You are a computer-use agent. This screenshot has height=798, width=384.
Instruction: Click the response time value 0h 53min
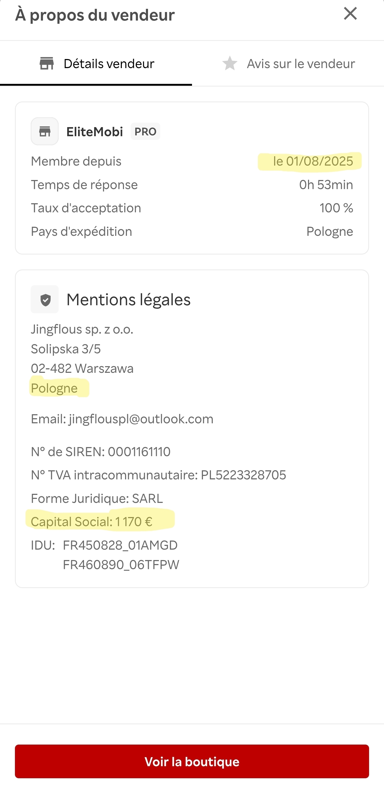click(326, 185)
